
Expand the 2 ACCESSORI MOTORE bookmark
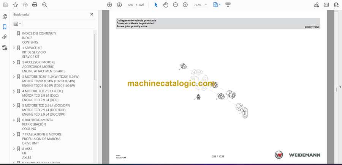point(14,62)
